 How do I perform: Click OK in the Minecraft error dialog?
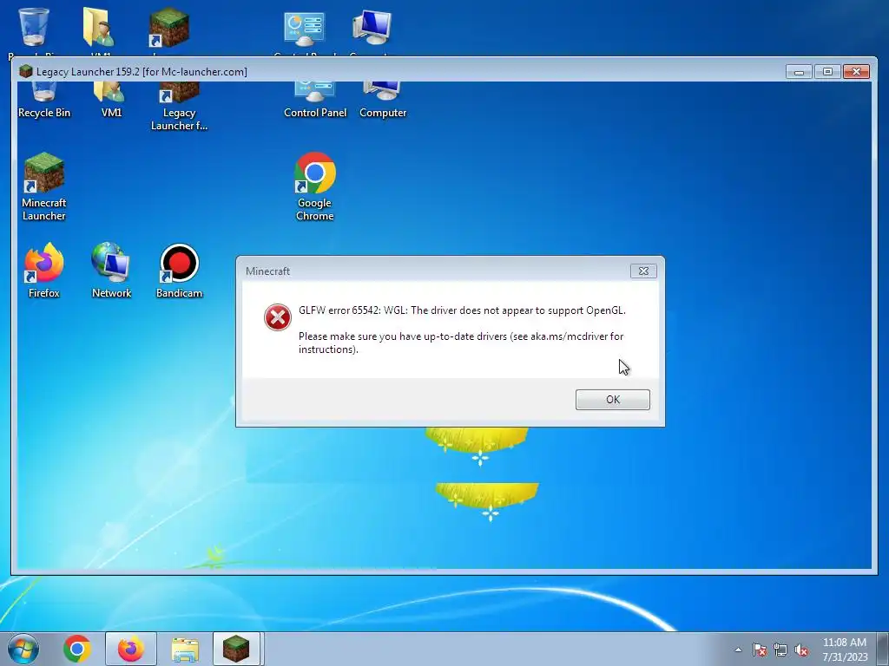[x=612, y=399]
